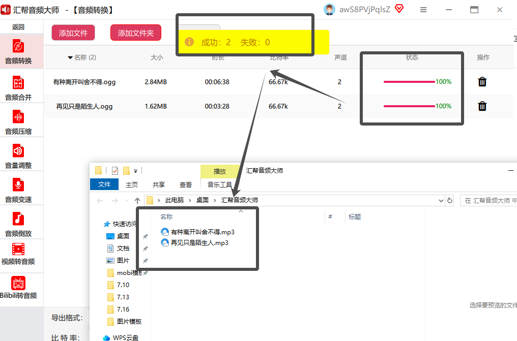This screenshot has width=517, height=341.
Task: Open the hamburger menu in title bar
Action: [423, 10]
